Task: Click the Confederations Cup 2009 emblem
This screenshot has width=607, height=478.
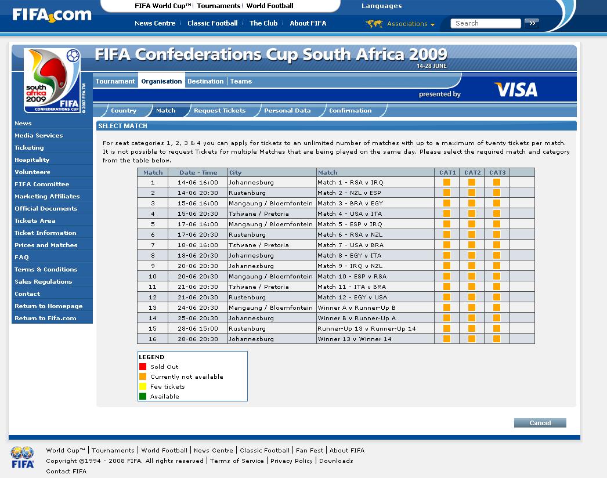Action: (x=52, y=80)
